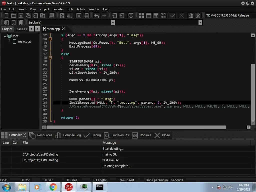The image size is (256, 192).
Task: Open the Project menu
Action: 44,9
